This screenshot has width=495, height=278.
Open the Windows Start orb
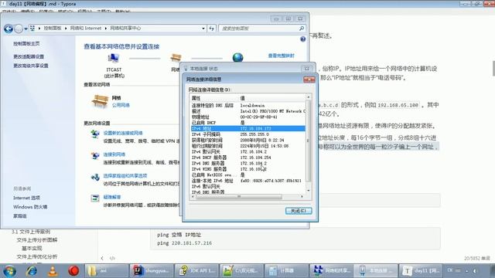point(9,271)
